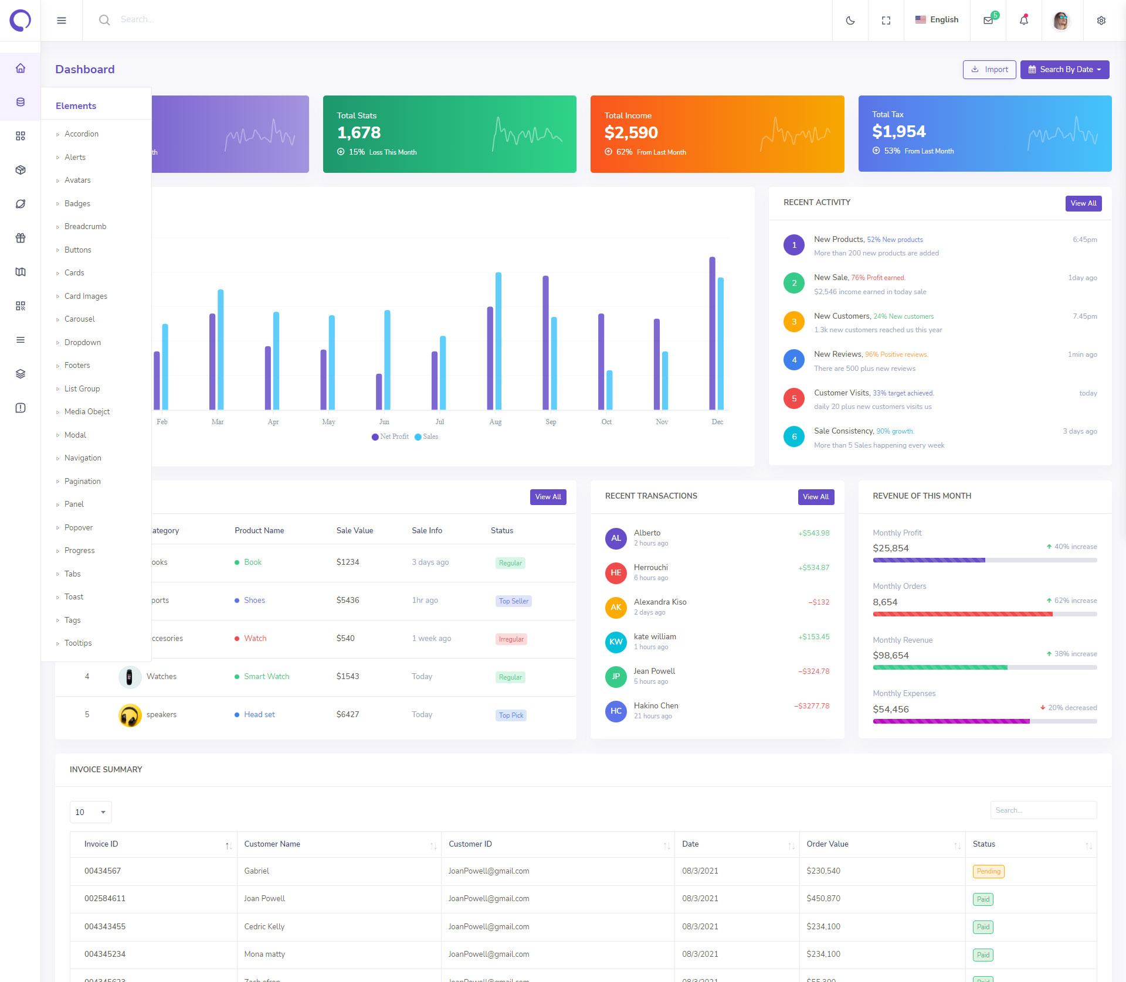
Task: Click the Import button
Action: coord(989,69)
